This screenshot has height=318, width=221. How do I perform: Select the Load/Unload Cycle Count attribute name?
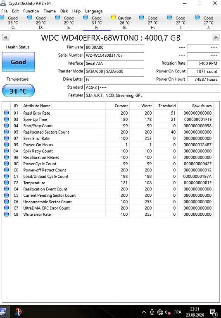[x=46, y=176]
